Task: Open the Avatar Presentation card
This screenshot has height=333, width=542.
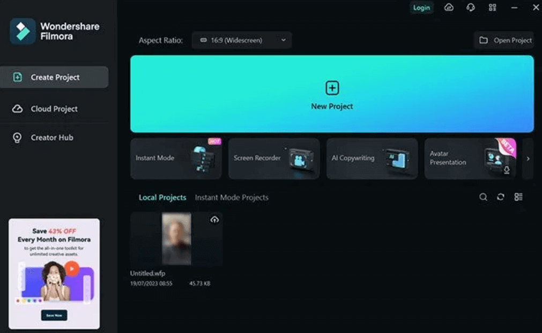Action: [470, 158]
